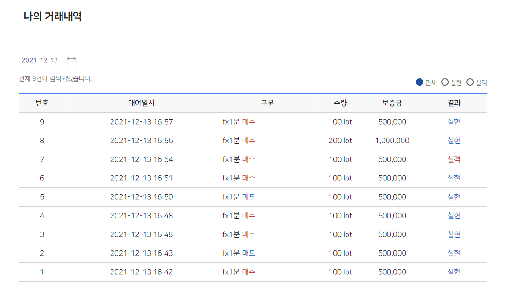Viewport: 505px width, 294px height.
Task: Click 실현 result in row 6
Action: pyautogui.click(x=454, y=178)
